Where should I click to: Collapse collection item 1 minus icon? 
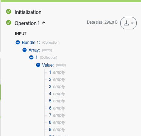pyautogui.click(x=31, y=57)
